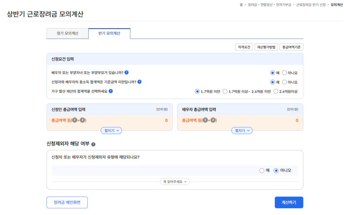The height and width of the screenshot is (215, 344).
Task: Click applicant 총급여액 등 value 0
Action: tap(166, 121)
